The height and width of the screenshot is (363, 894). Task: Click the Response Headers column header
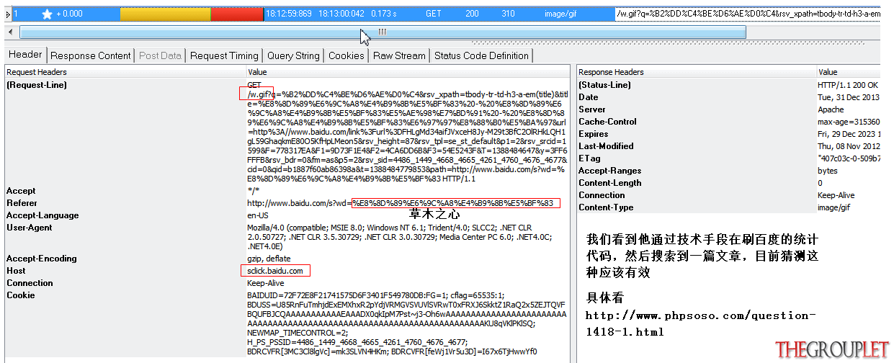pos(697,72)
